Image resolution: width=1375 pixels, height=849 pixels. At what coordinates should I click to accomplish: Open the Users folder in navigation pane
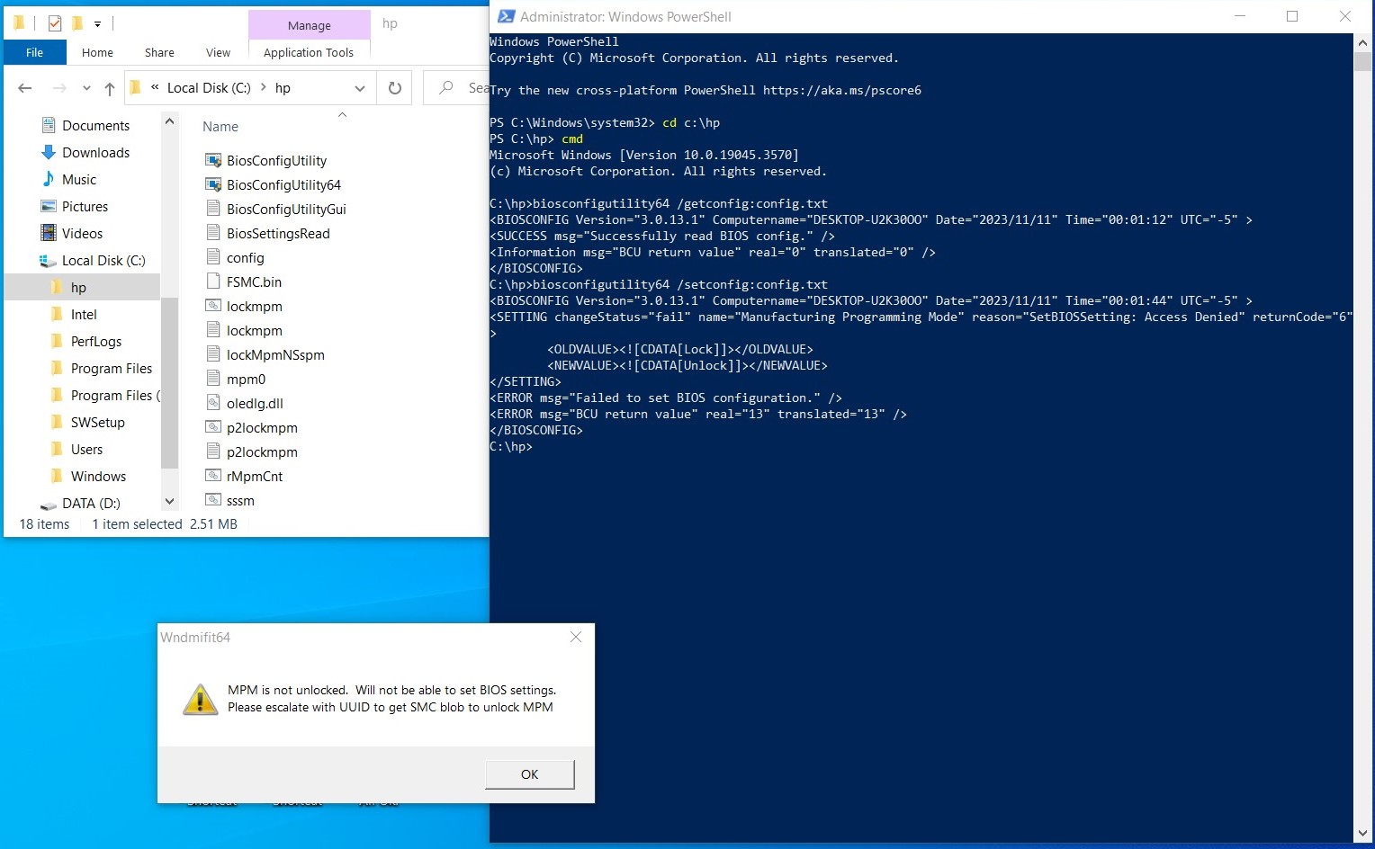pos(86,450)
